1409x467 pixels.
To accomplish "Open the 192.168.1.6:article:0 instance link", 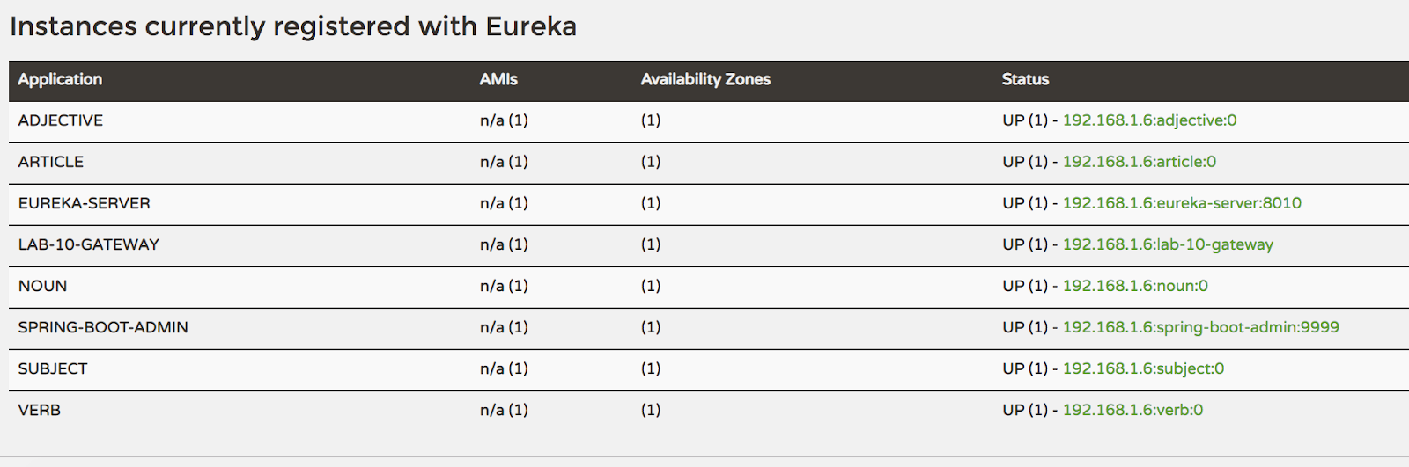I will click(x=1140, y=162).
